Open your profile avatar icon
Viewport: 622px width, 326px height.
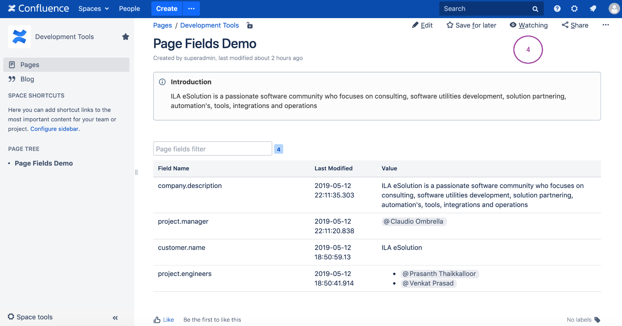pos(614,8)
